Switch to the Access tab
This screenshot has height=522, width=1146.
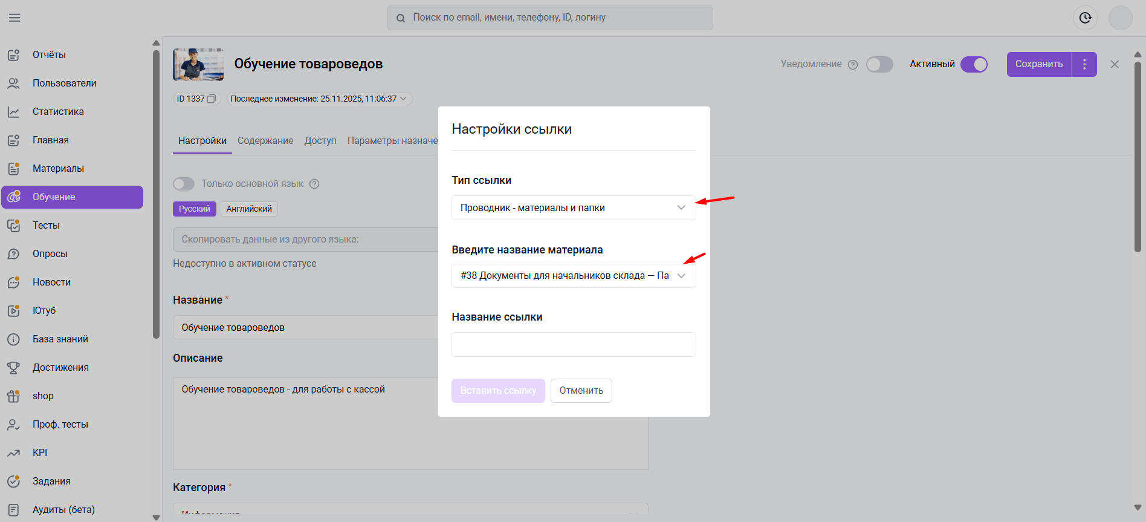pyautogui.click(x=320, y=140)
